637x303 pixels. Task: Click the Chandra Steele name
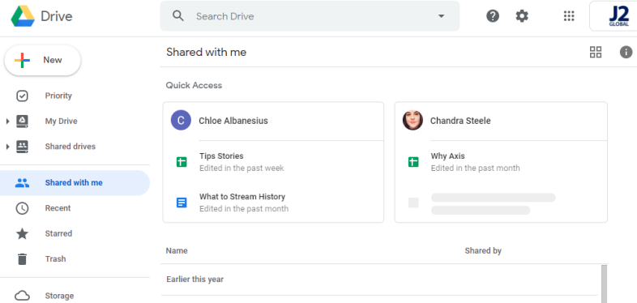click(460, 121)
